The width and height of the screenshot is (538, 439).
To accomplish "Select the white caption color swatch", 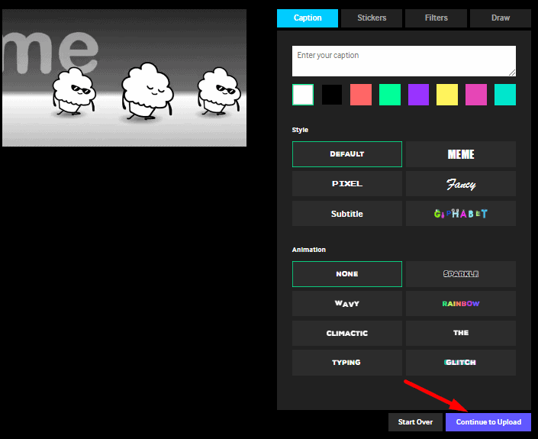I will (303, 95).
